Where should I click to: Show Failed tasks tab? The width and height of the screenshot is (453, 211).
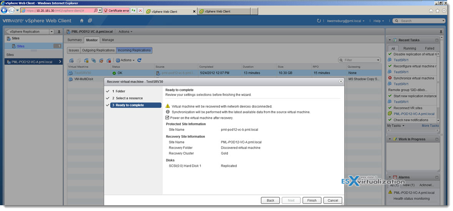coord(430,48)
